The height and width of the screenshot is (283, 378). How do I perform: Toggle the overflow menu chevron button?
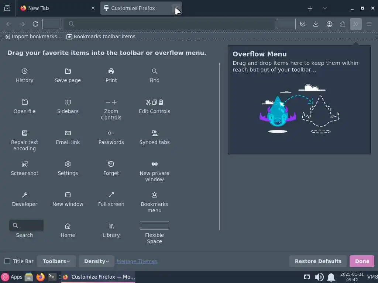[356, 24]
